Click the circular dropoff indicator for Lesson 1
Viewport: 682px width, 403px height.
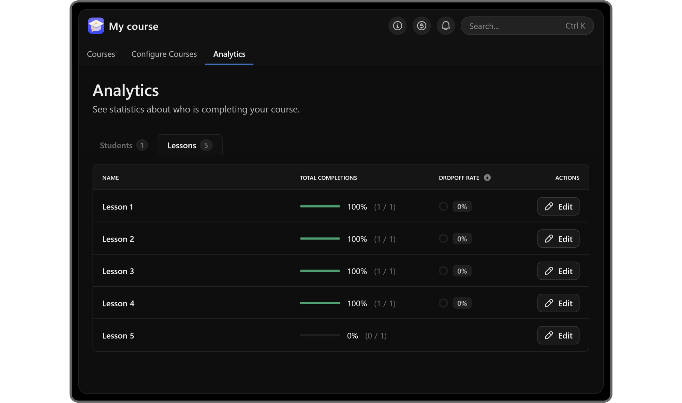pyautogui.click(x=443, y=206)
